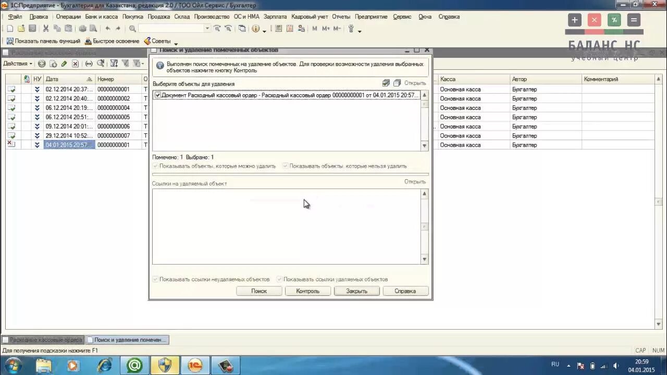This screenshot has height=375, width=667.
Task: Click the Add new document icon in list toolbar
Action: [42, 64]
